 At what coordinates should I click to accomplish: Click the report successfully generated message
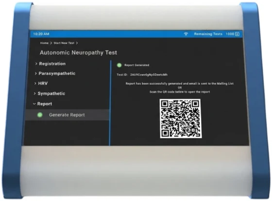(180, 83)
